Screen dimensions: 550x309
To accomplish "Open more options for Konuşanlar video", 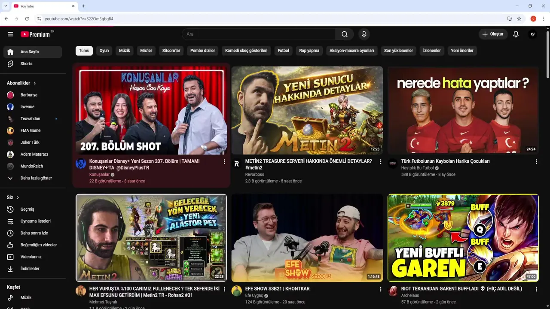I will [x=224, y=162].
